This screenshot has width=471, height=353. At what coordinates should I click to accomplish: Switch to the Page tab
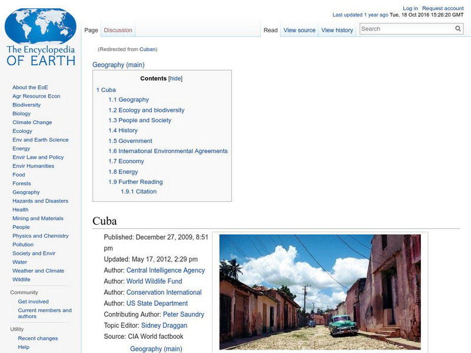[91, 29]
